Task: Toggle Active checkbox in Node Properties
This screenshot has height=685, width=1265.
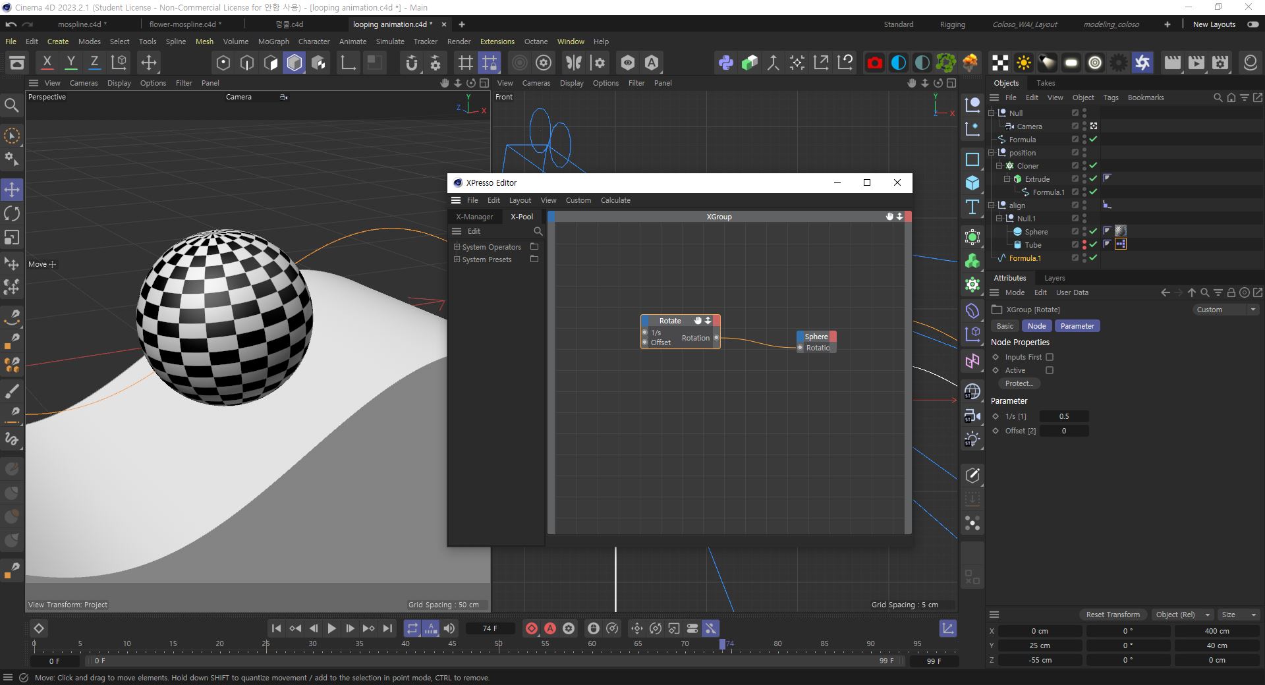Action: [1050, 370]
